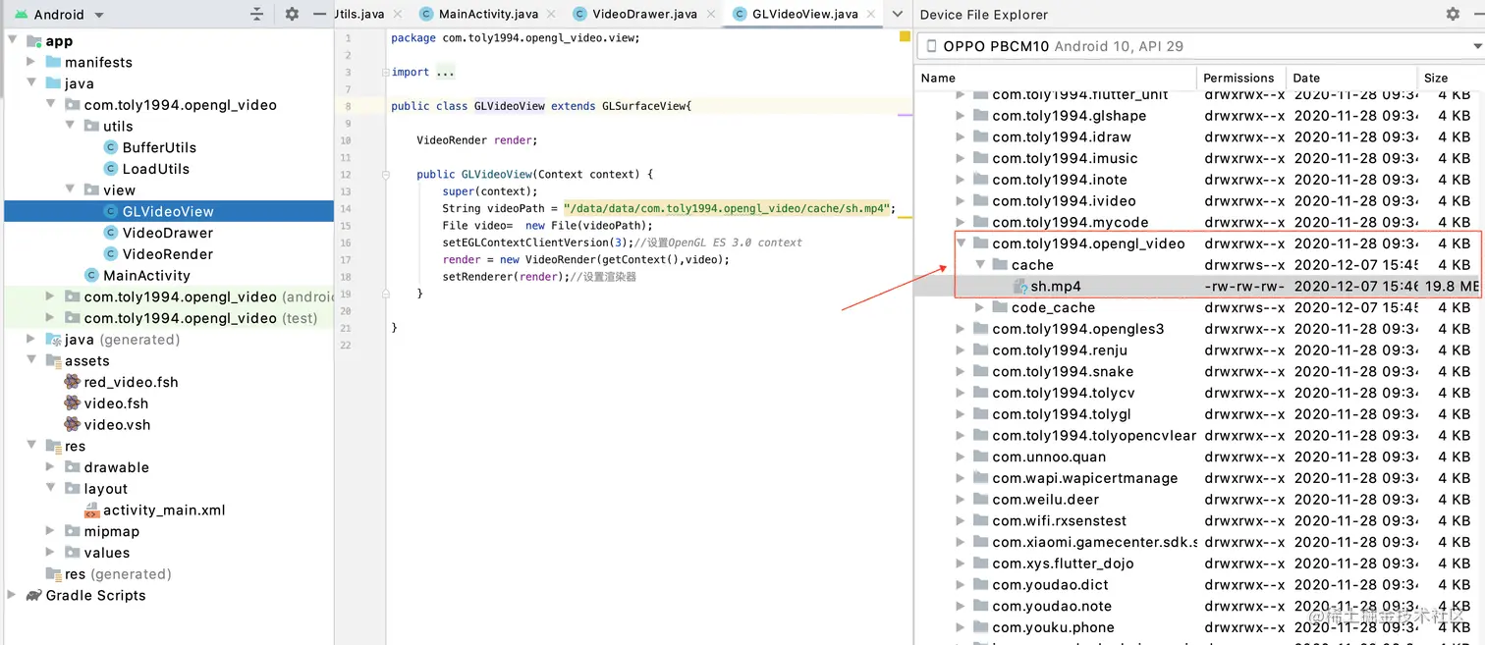Click the MainActivity.java tab class icon
The image size is (1485, 645).
426,14
